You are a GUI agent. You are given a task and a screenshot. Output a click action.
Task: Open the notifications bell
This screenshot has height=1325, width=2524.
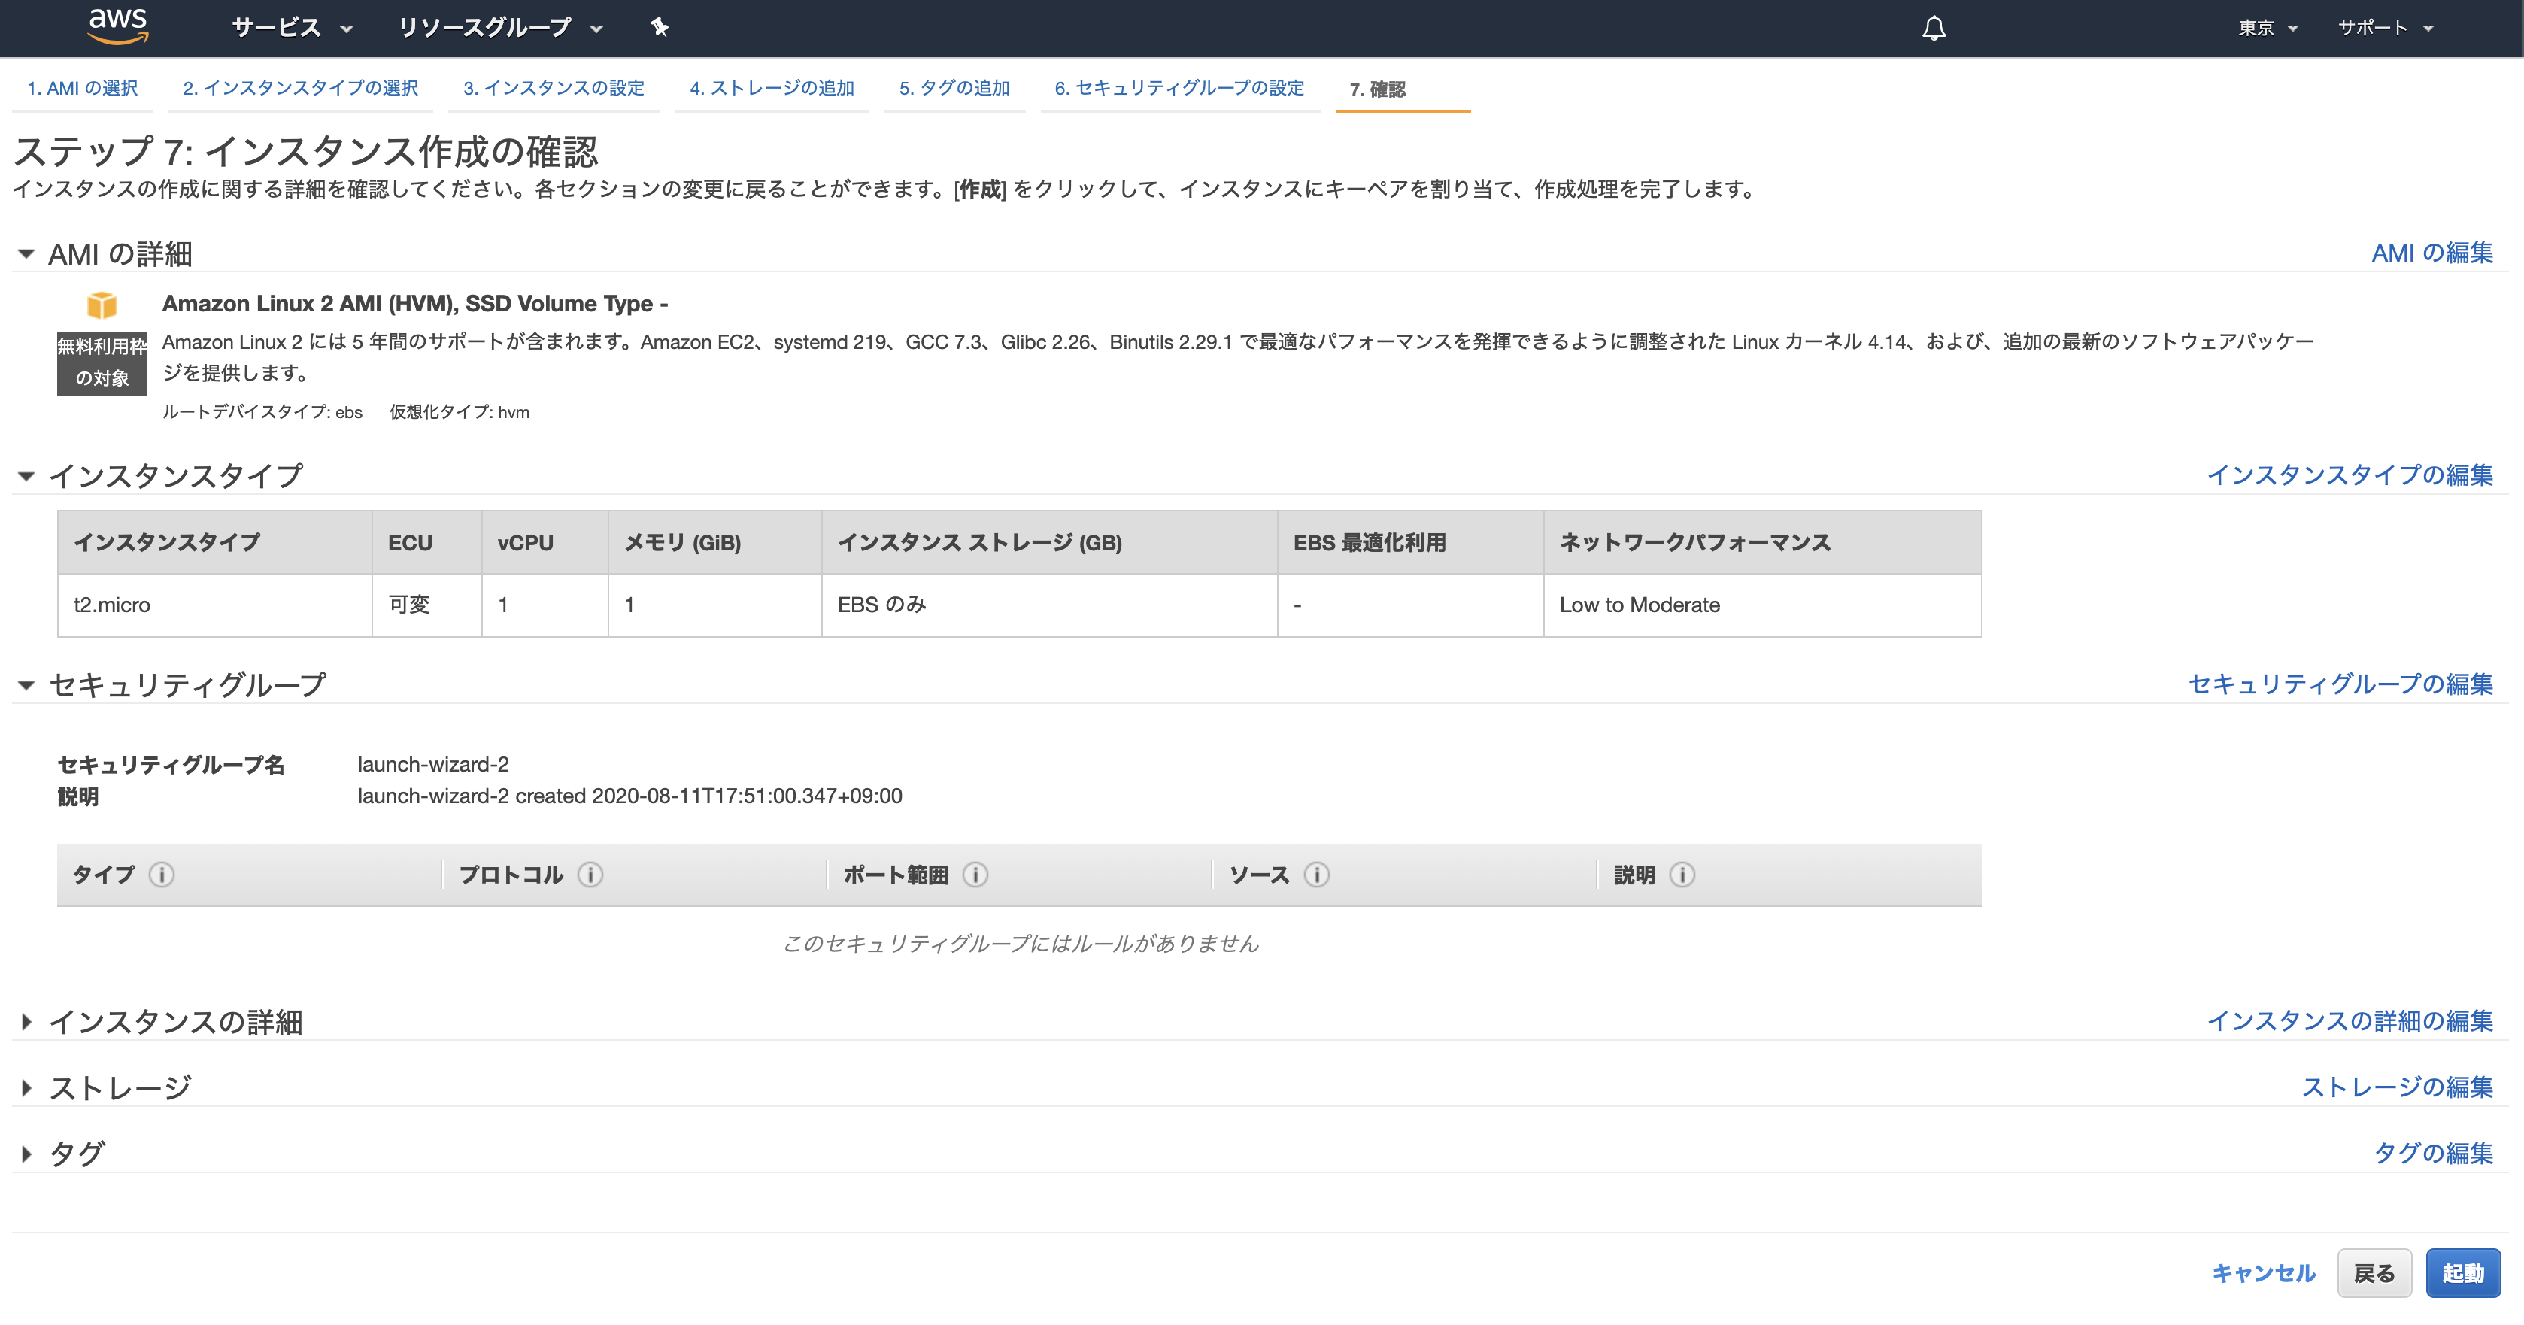point(1933,29)
